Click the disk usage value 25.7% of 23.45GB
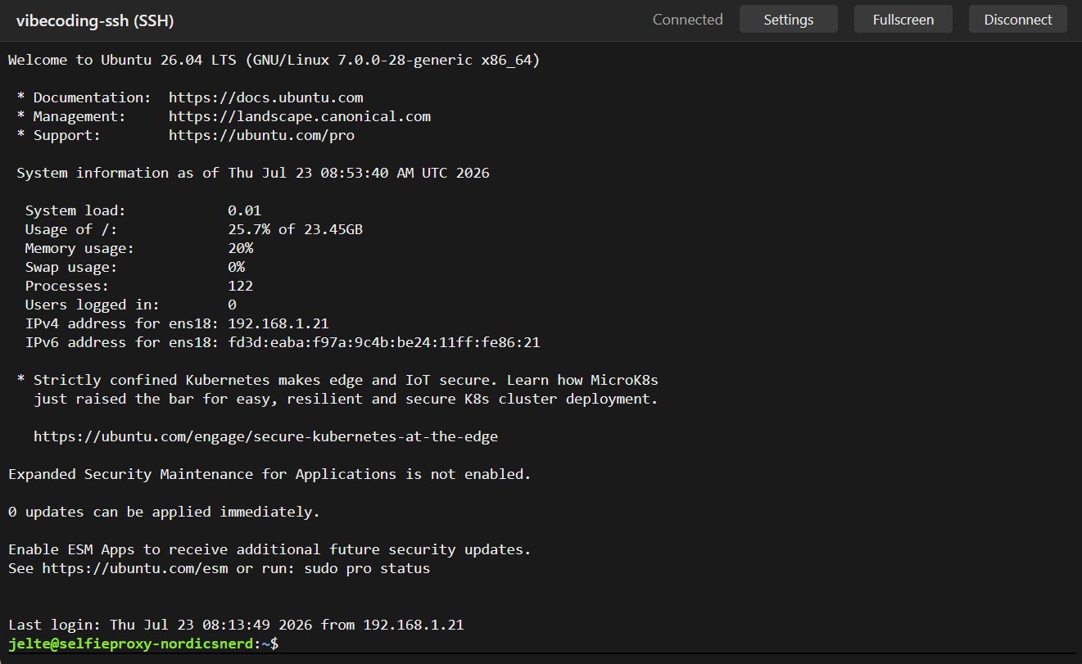Screen dimensions: 1082x664 (295, 229)
